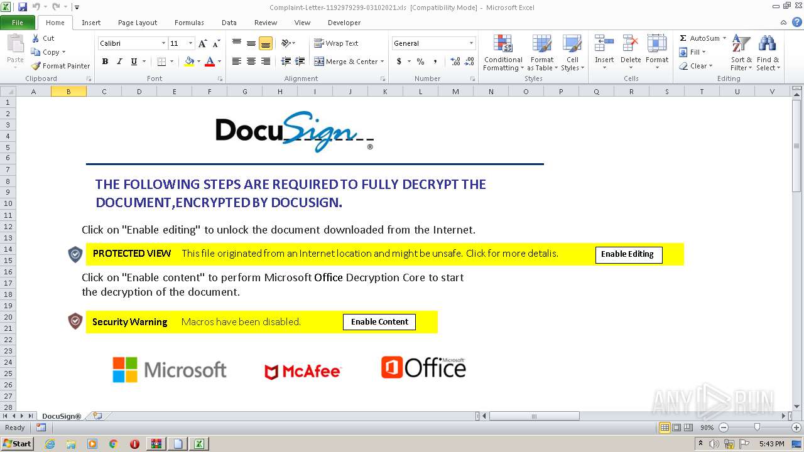The image size is (804, 452).
Task: Open the font size dropdown
Action: [190, 43]
